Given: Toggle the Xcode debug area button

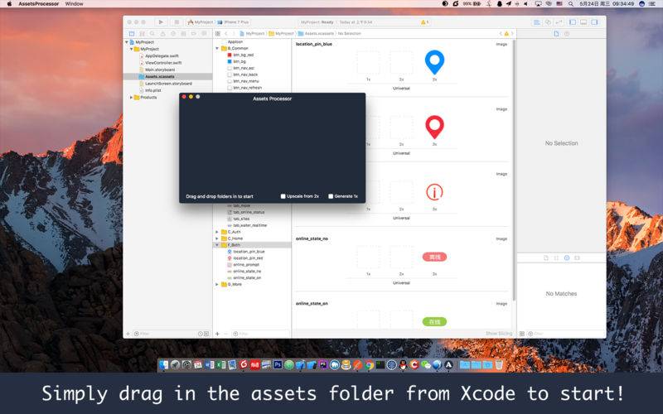Looking at the screenshot, I should [x=583, y=22].
